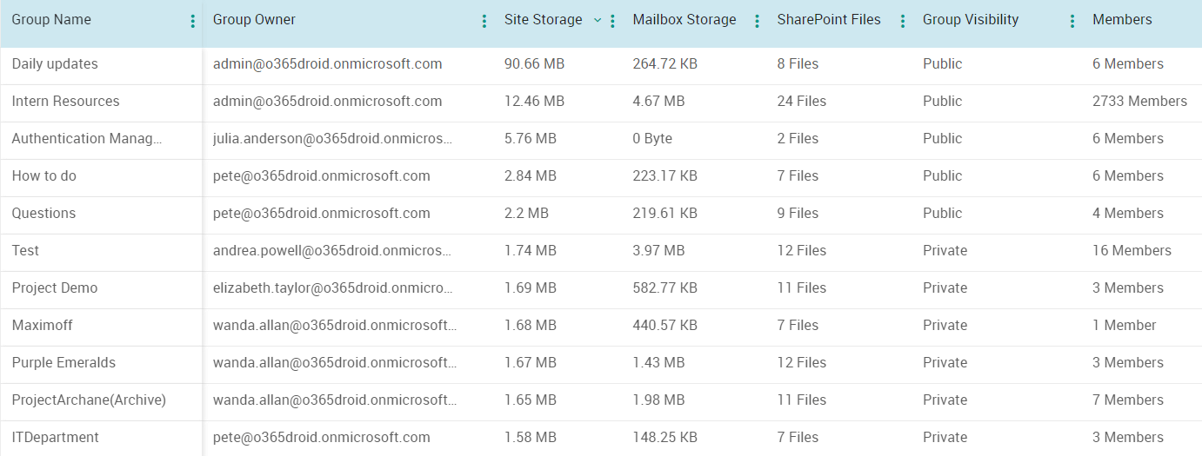Toggle Site Storage sort direction arrow
This screenshot has width=1202, height=456.
[598, 20]
